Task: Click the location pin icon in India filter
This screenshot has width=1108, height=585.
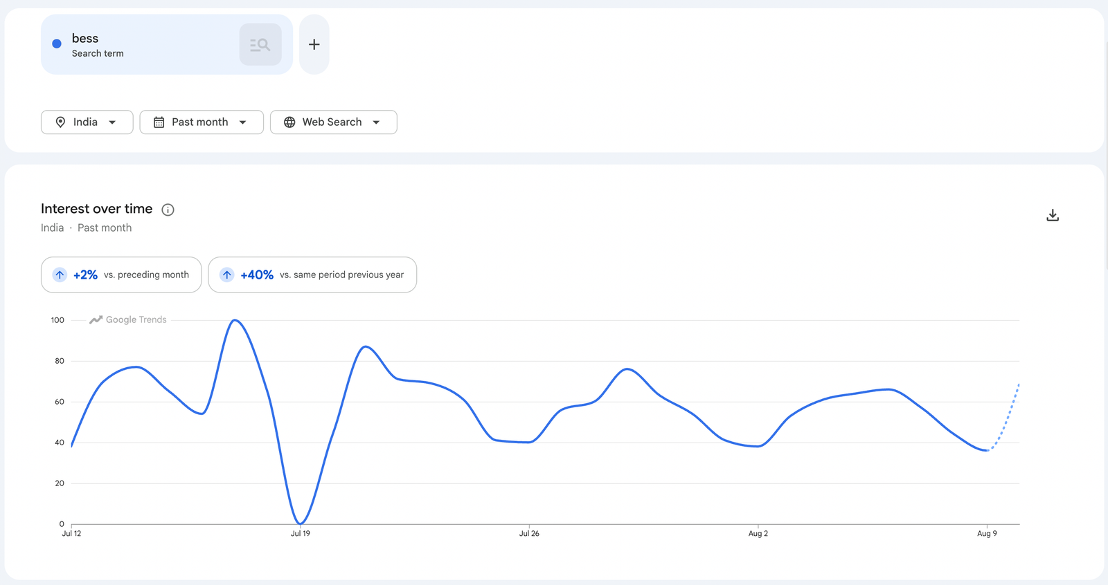Action: click(60, 122)
